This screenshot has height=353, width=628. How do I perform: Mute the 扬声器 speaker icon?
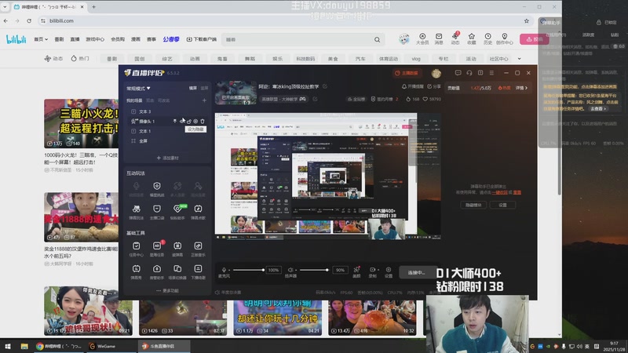pyautogui.click(x=290, y=270)
